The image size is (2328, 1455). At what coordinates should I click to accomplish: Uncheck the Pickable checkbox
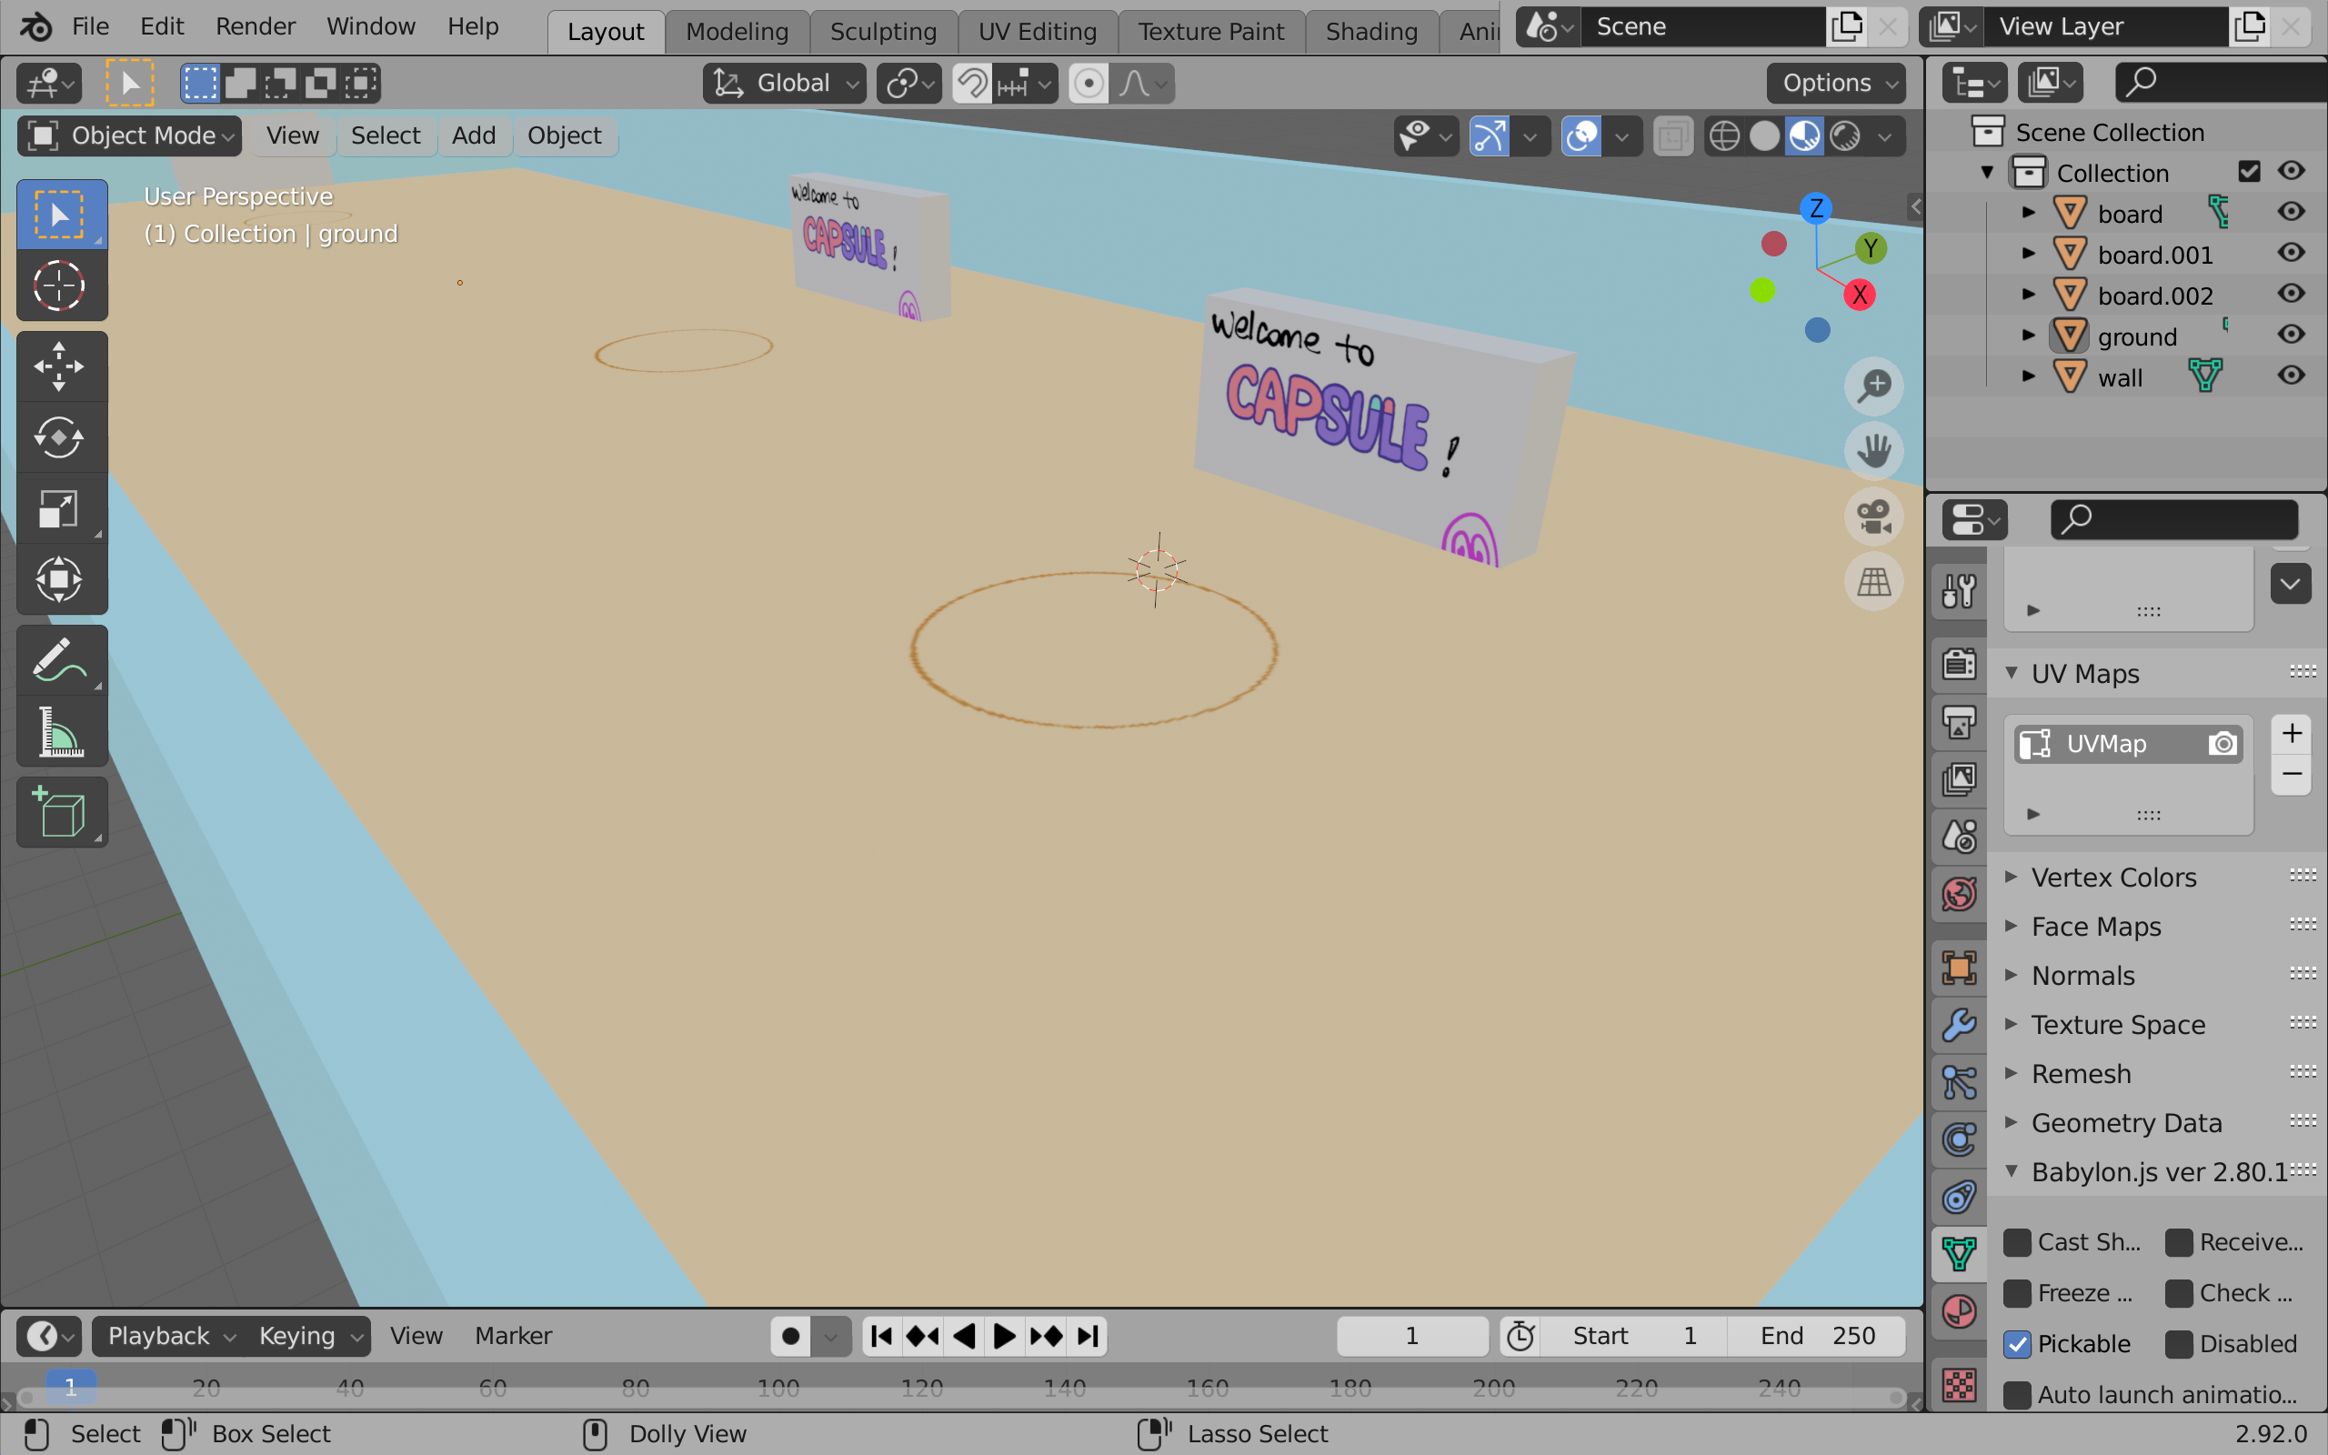(x=2017, y=1343)
